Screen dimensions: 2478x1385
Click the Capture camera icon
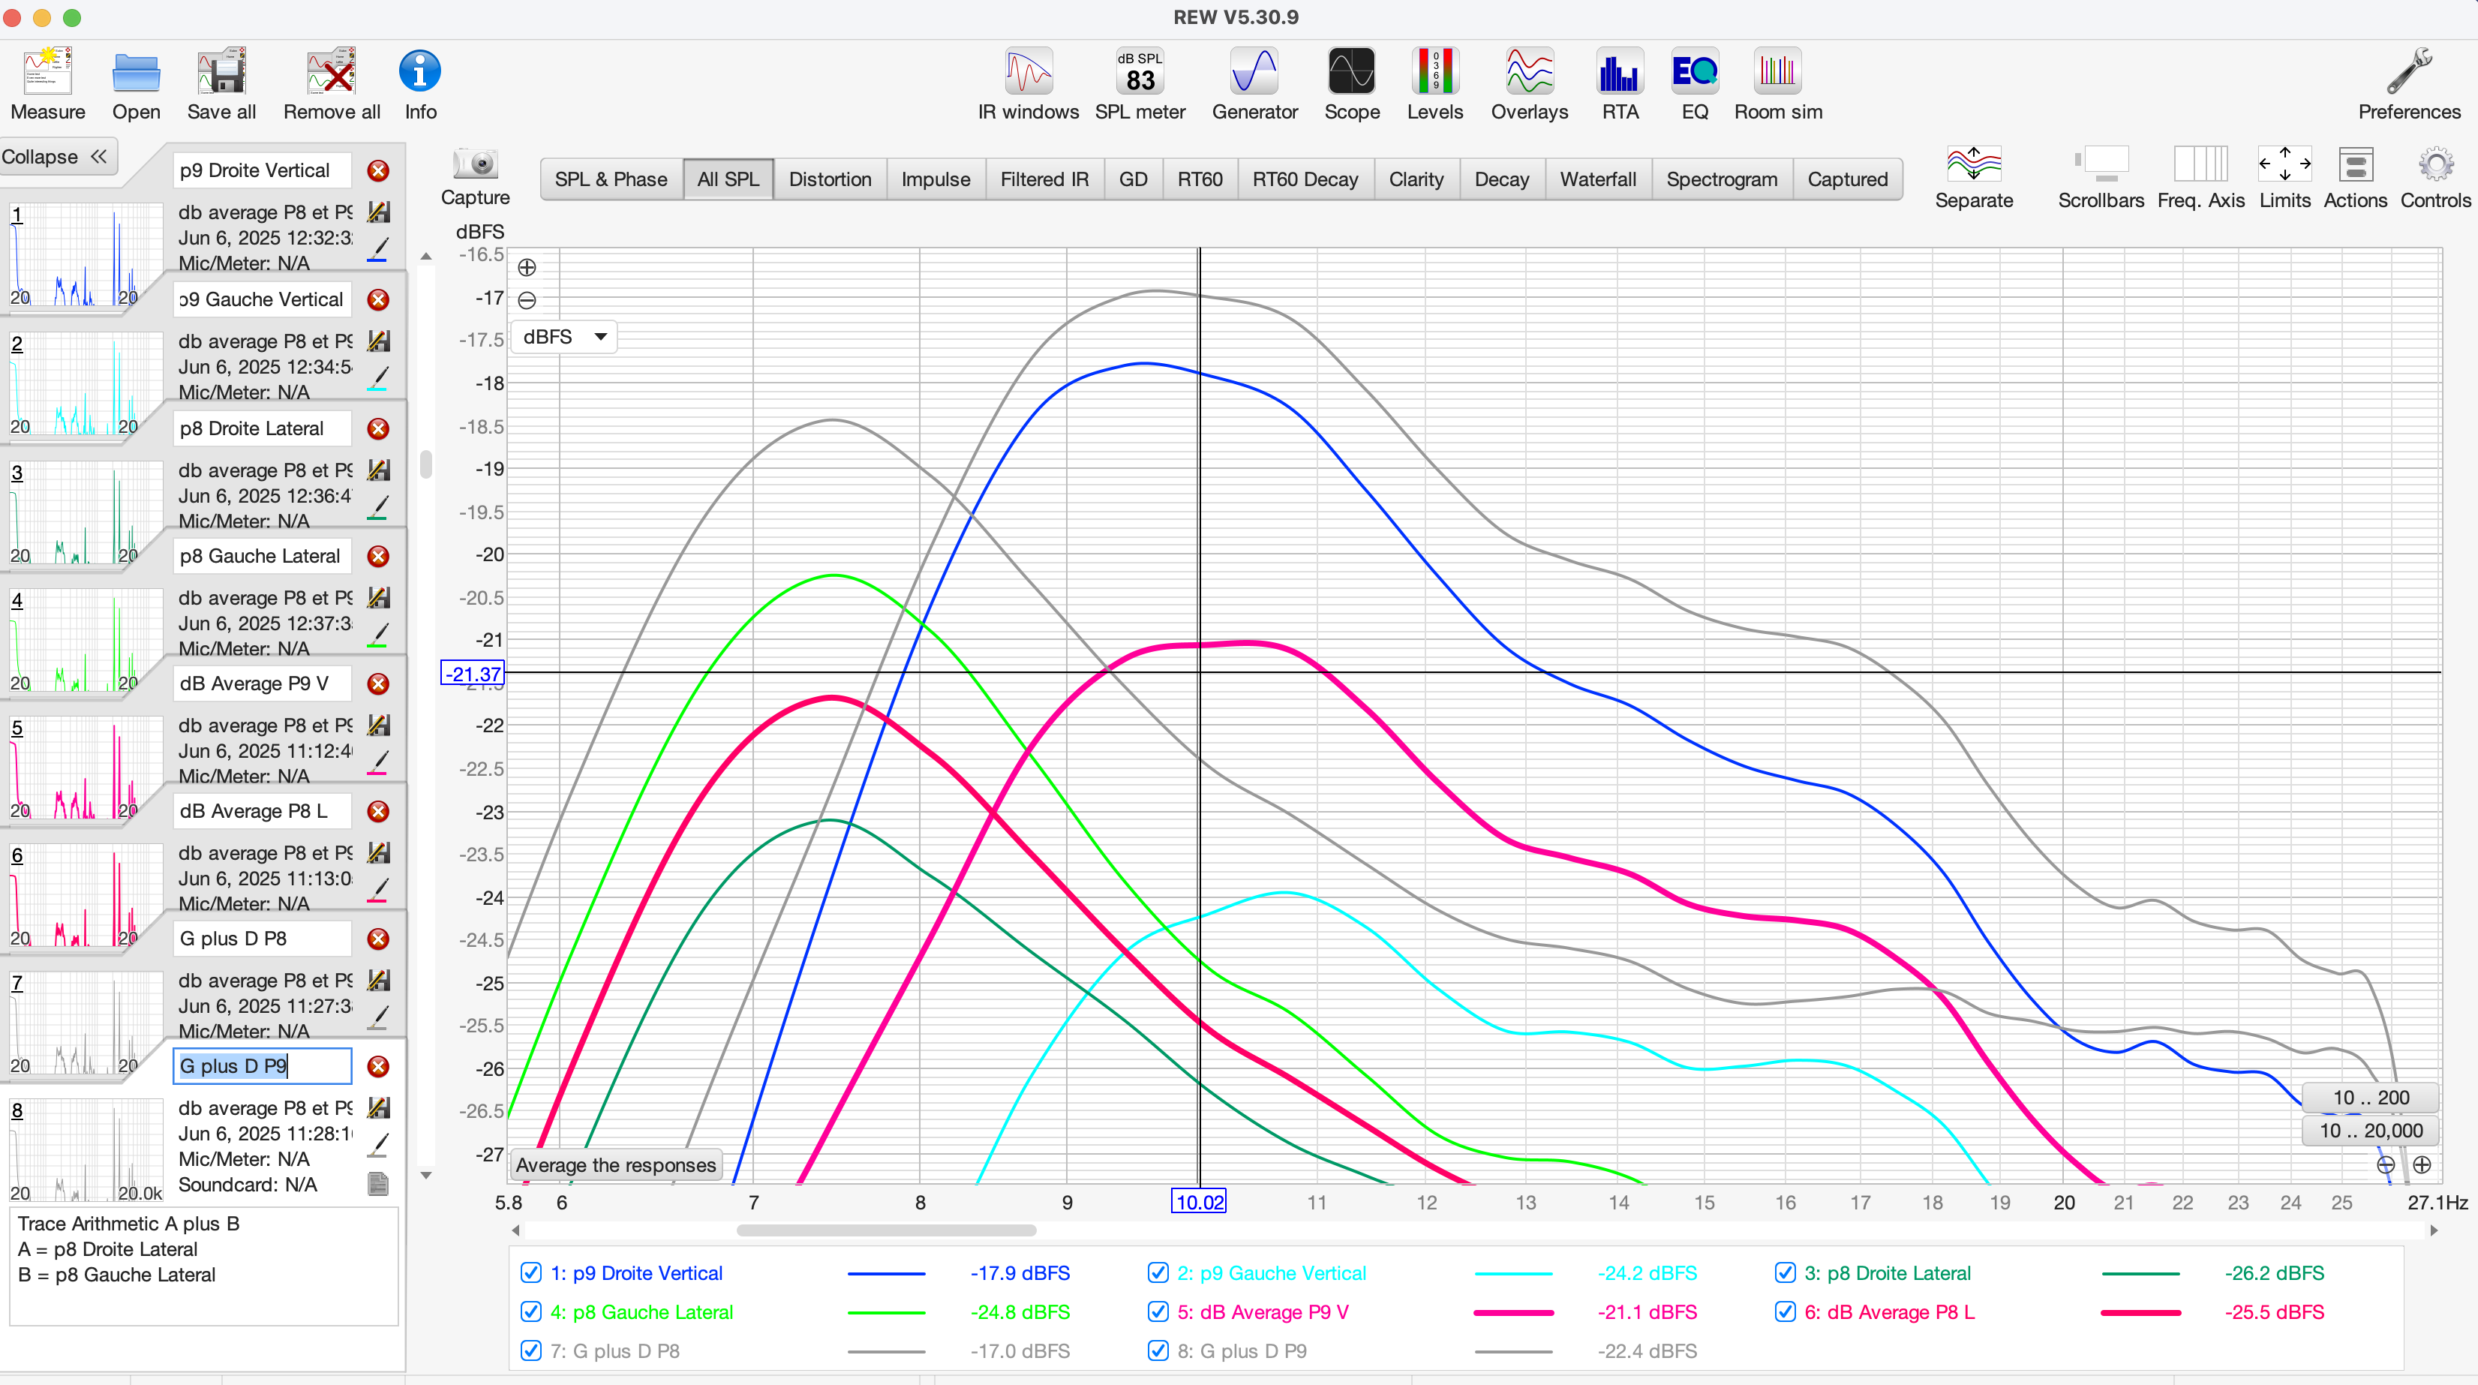pos(475,165)
